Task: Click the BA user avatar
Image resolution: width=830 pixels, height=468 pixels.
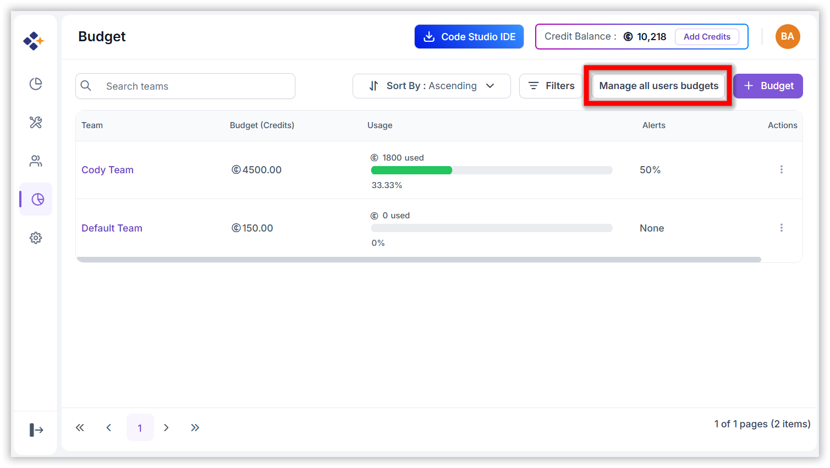Action: click(x=788, y=36)
